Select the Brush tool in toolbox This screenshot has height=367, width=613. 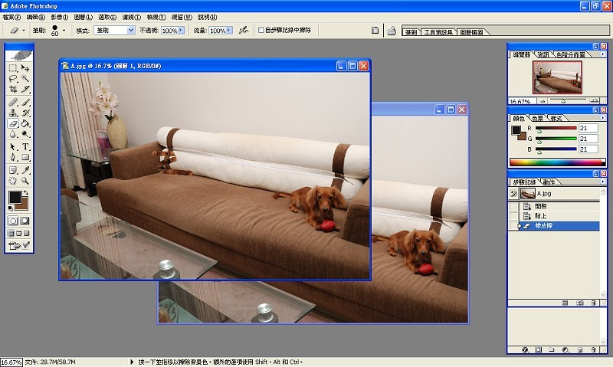(25, 103)
